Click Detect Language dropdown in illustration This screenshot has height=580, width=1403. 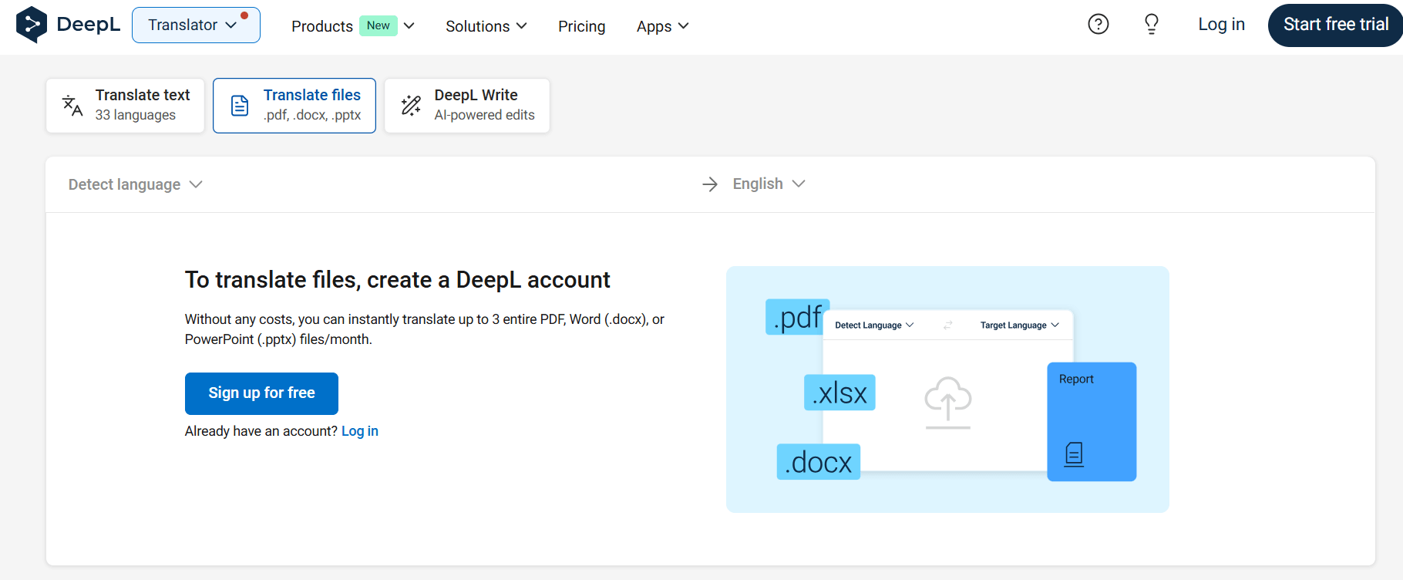(874, 325)
